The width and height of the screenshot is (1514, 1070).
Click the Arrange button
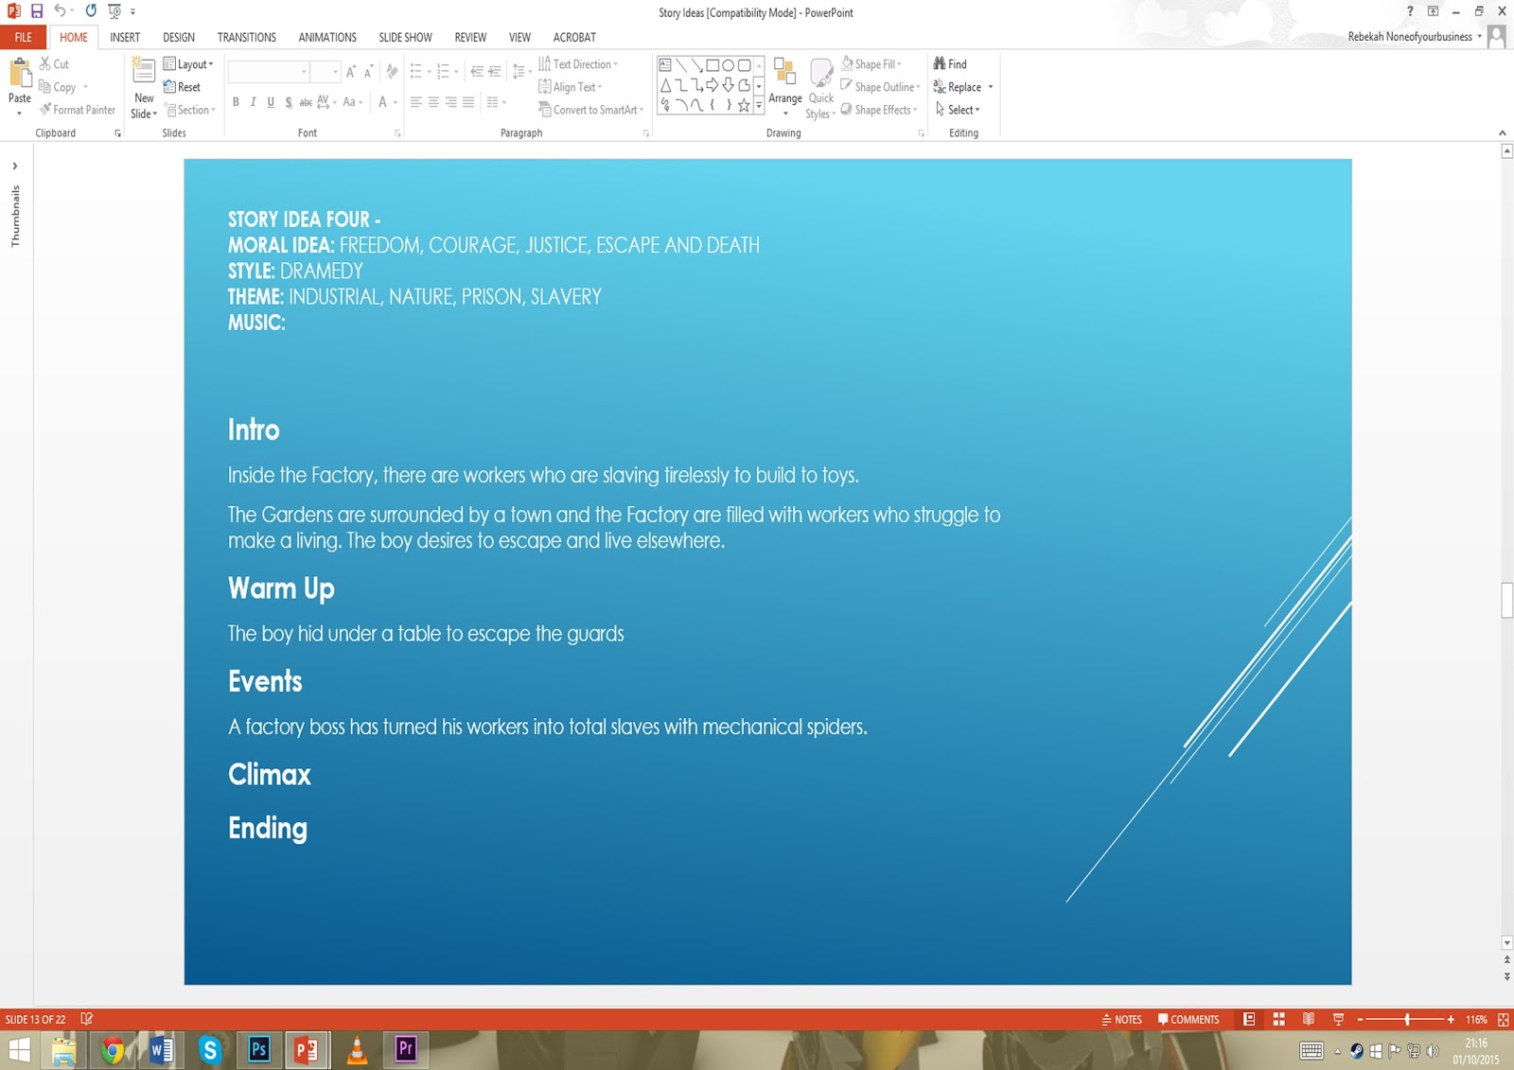[x=785, y=86]
